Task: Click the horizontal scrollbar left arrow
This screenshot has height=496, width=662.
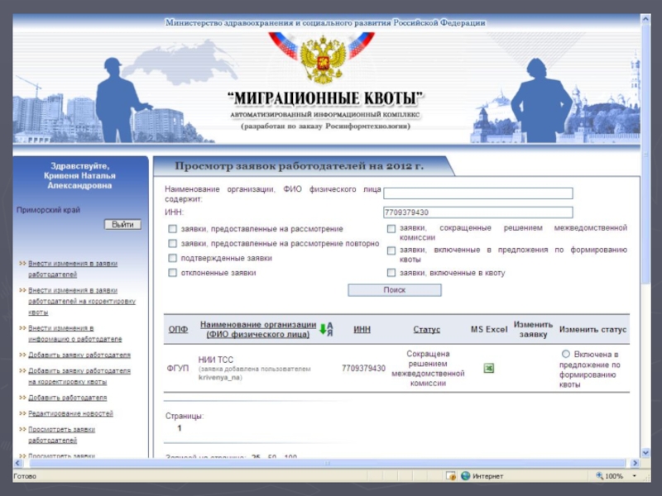Action: click(17, 463)
